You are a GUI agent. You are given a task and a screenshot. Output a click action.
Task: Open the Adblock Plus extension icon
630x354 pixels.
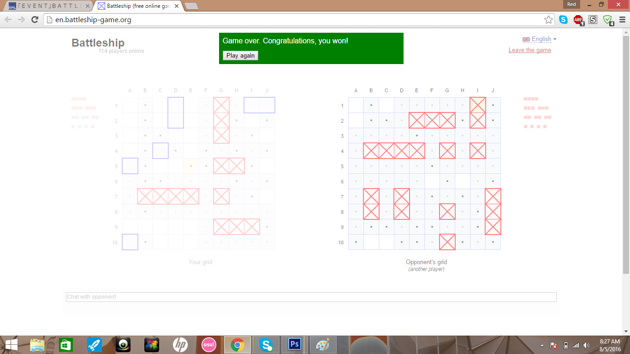tap(578, 19)
